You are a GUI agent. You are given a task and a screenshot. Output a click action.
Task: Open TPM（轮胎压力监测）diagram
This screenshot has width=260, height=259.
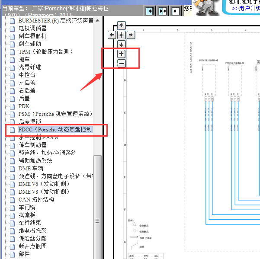45,51
